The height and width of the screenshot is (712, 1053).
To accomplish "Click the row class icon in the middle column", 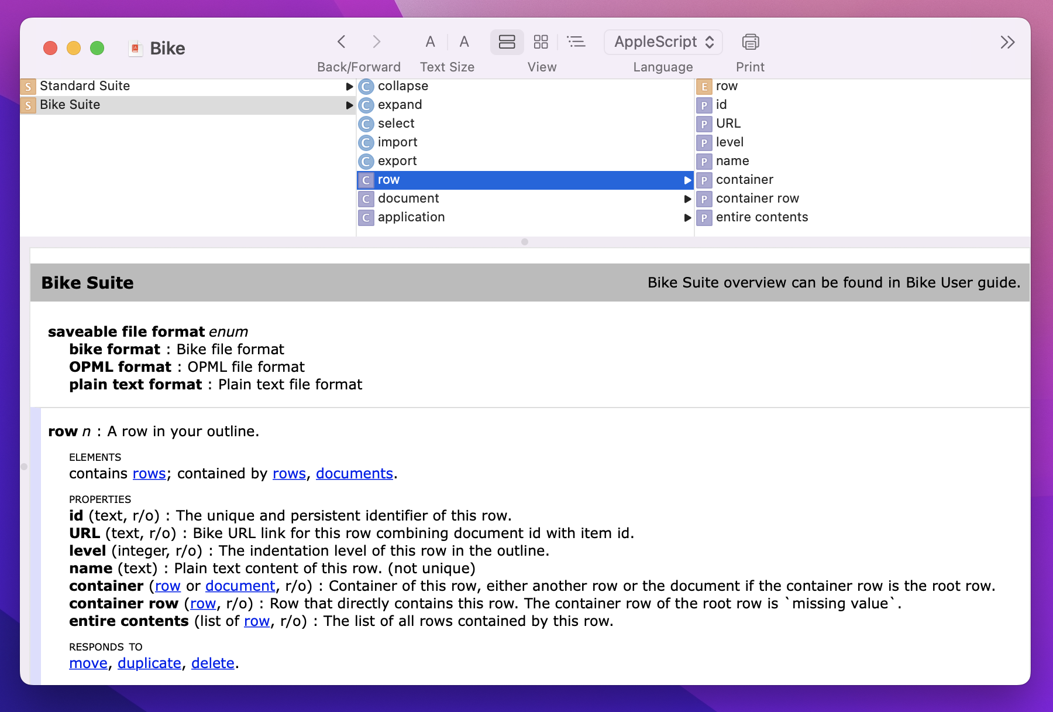I will [366, 180].
